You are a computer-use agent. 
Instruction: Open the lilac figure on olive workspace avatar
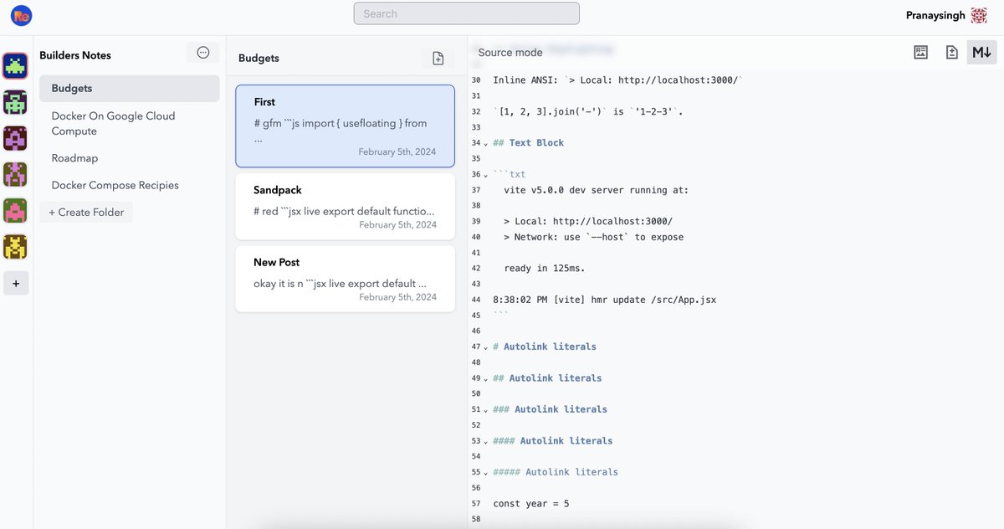point(16,174)
